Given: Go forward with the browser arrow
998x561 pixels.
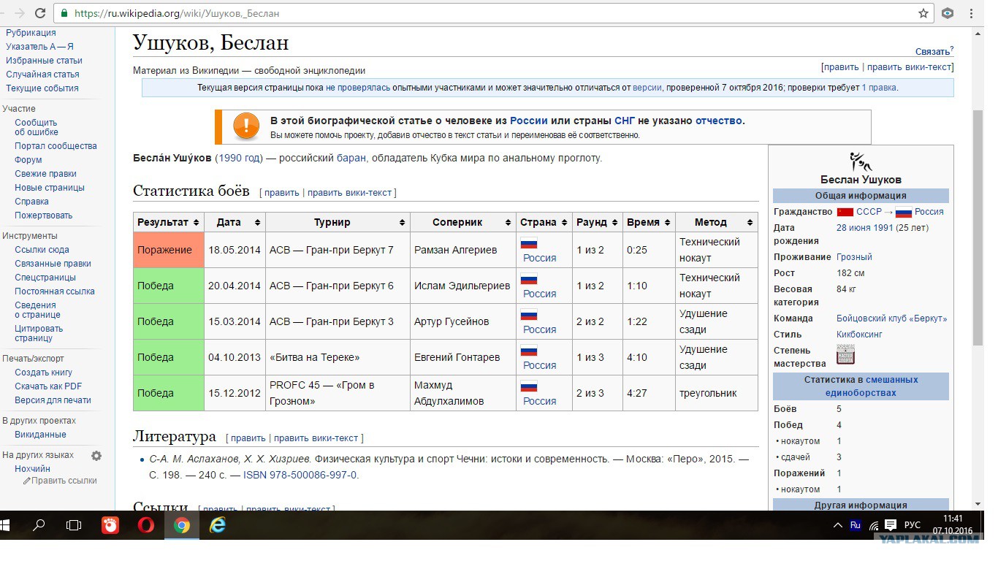Looking at the screenshot, I should [20, 13].
